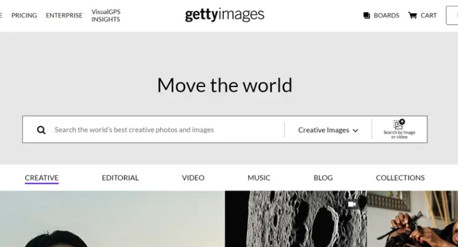Go to the Blog tab
458x247 pixels.
[x=323, y=178]
